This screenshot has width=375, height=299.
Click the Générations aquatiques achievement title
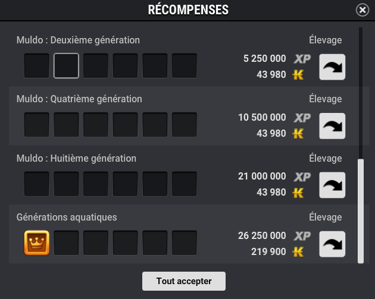pyautogui.click(x=67, y=218)
